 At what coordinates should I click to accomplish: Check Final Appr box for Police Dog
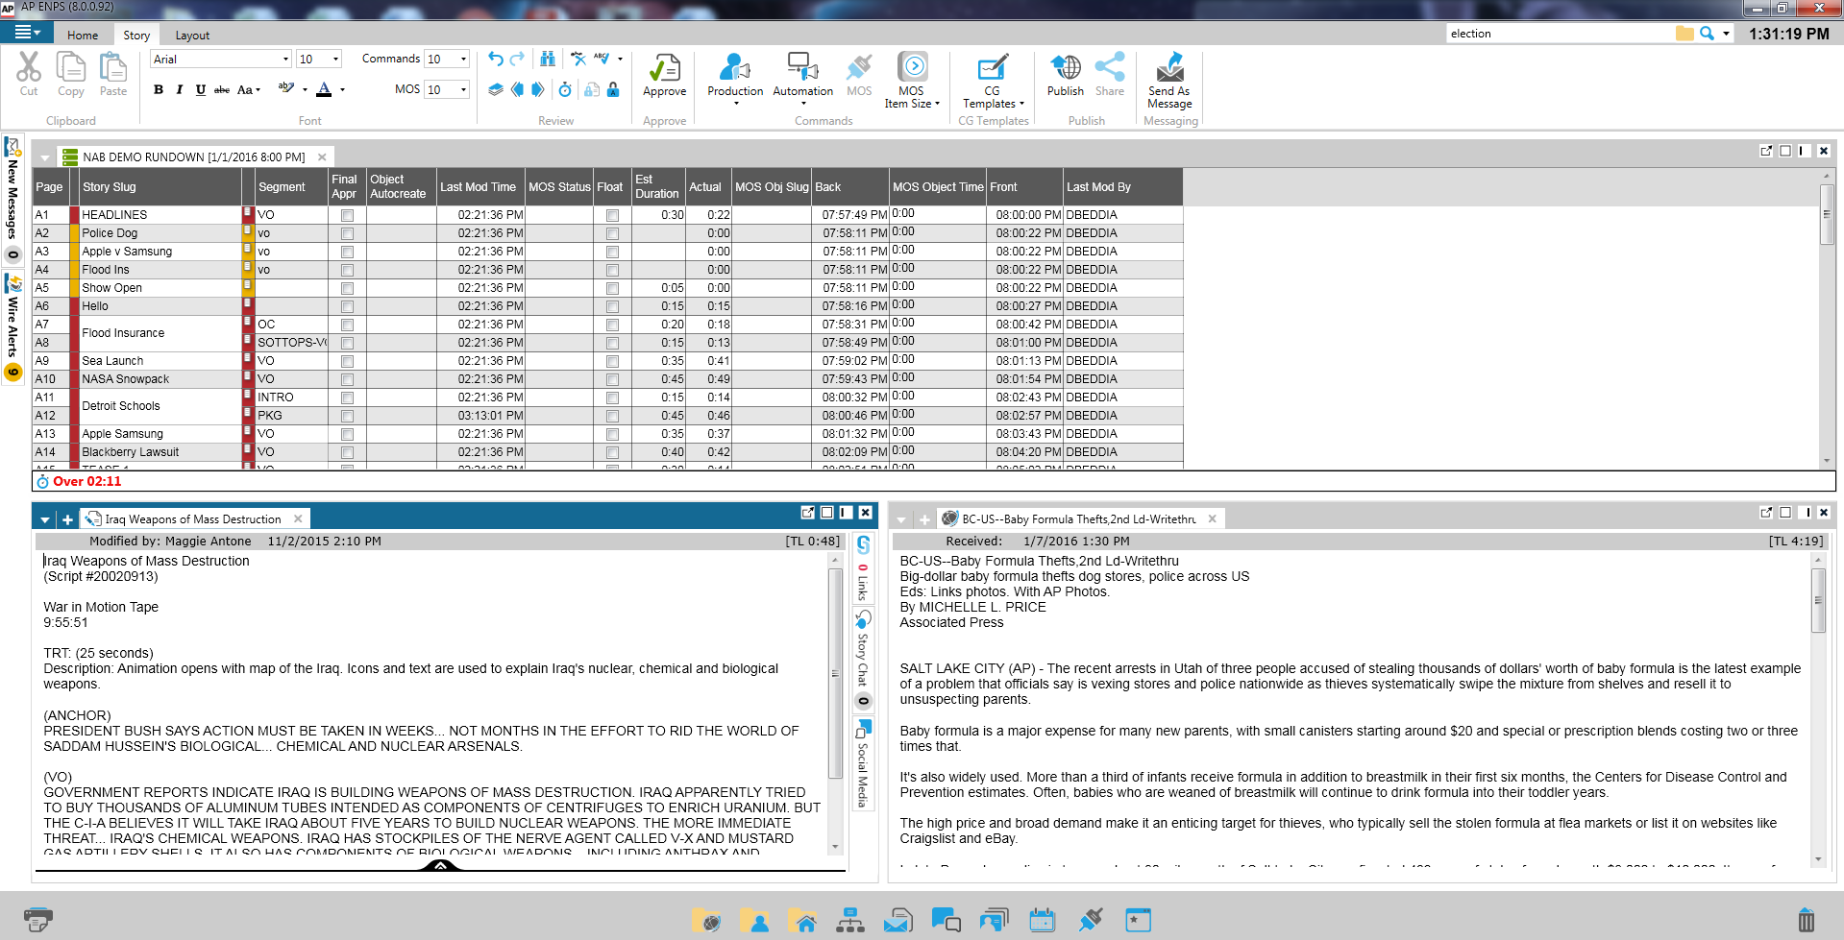(x=347, y=234)
